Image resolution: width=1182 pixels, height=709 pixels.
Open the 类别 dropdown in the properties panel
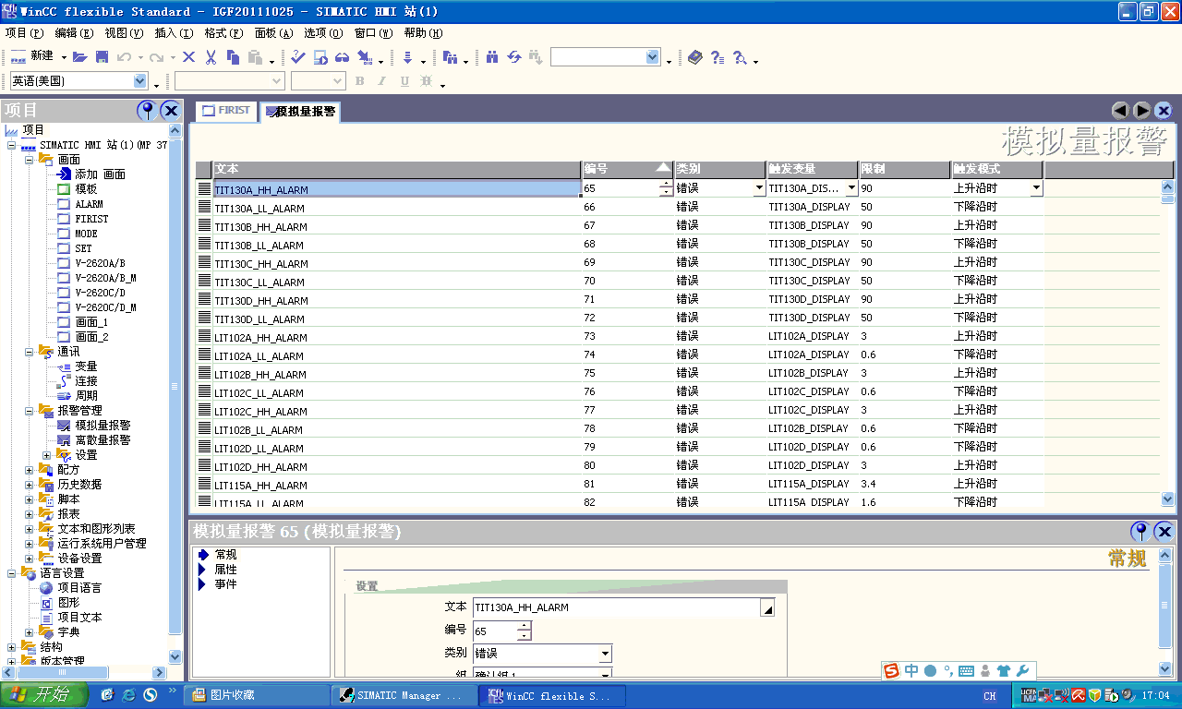point(605,654)
